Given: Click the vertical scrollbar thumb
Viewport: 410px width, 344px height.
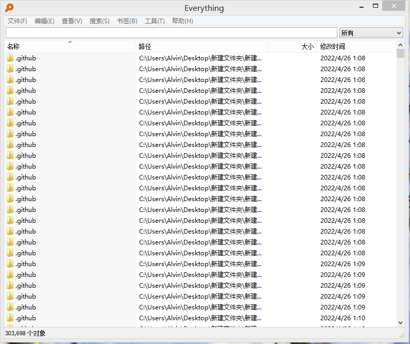Looking at the screenshot, I should coord(400,54).
